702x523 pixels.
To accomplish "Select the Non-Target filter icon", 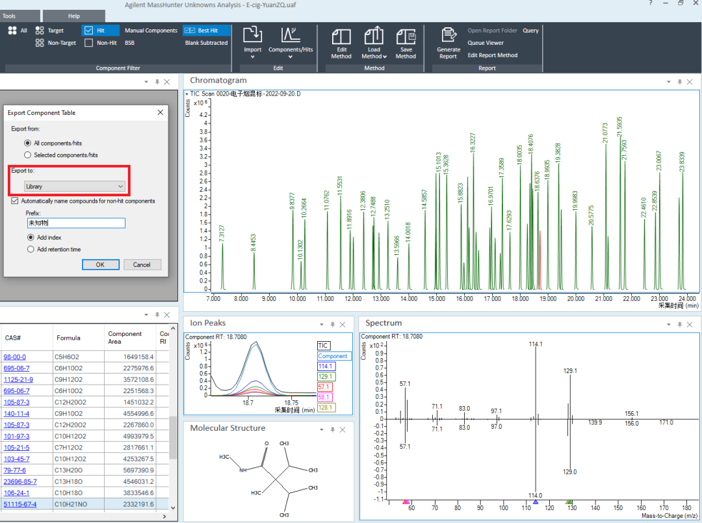I will pos(40,42).
